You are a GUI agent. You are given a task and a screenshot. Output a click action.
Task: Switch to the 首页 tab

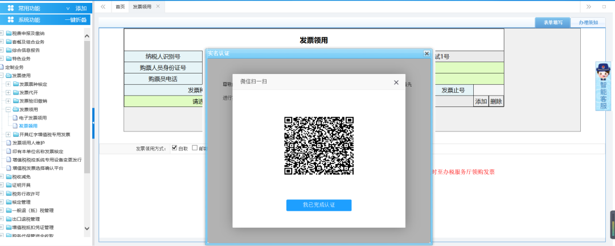click(120, 7)
